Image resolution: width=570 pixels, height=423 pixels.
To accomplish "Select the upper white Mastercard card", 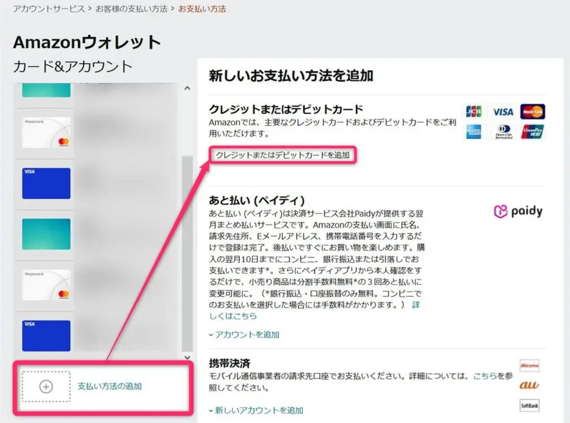I will [46, 132].
